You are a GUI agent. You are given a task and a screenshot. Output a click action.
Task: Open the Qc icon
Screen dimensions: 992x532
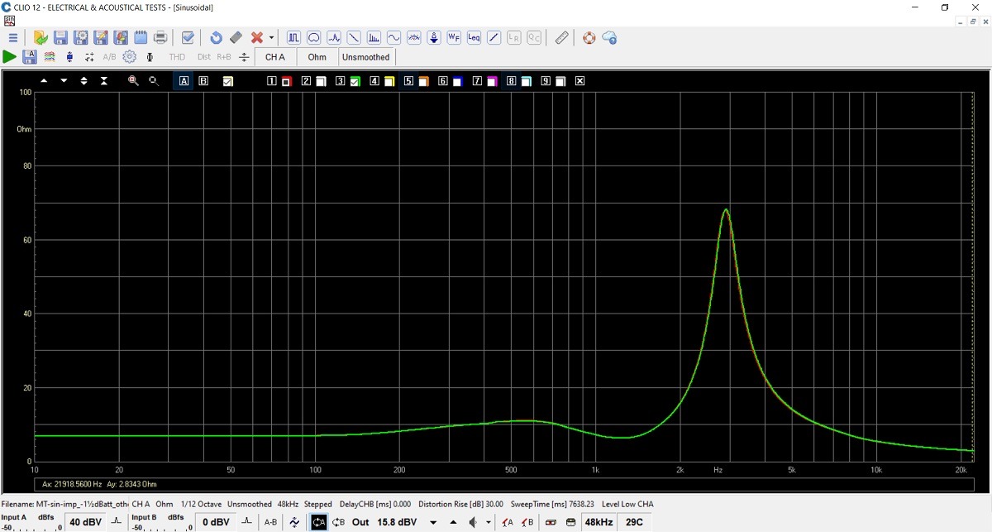coord(534,38)
